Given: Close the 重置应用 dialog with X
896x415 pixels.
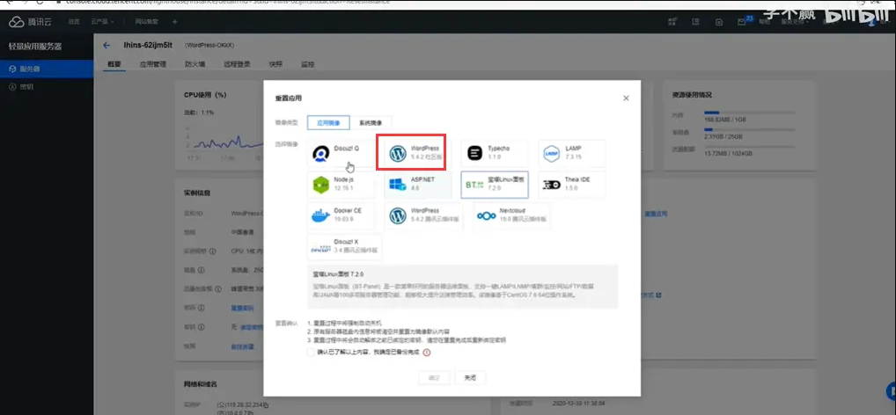Looking at the screenshot, I should click(x=626, y=98).
